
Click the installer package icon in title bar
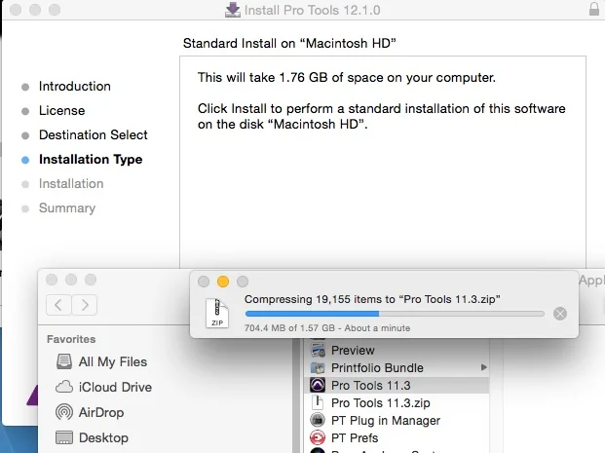pyautogui.click(x=232, y=10)
